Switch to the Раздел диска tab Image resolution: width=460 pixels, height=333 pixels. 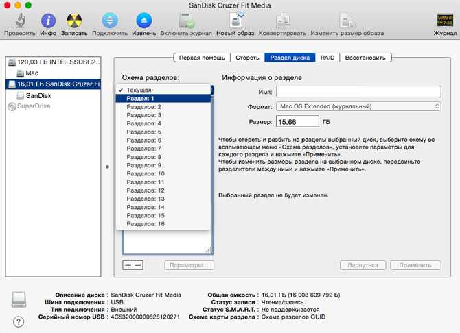point(290,58)
